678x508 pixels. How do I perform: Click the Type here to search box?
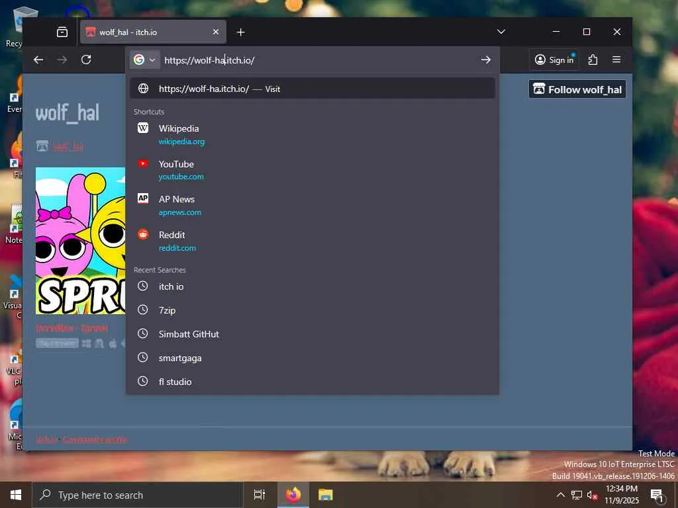(138, 495)
